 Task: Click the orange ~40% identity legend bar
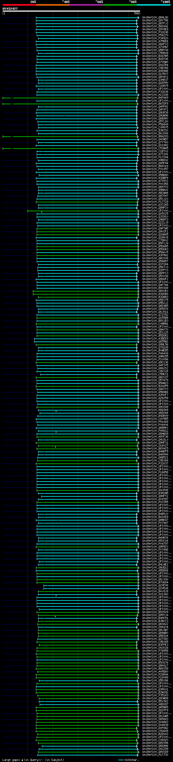click(x=53, y=5)
